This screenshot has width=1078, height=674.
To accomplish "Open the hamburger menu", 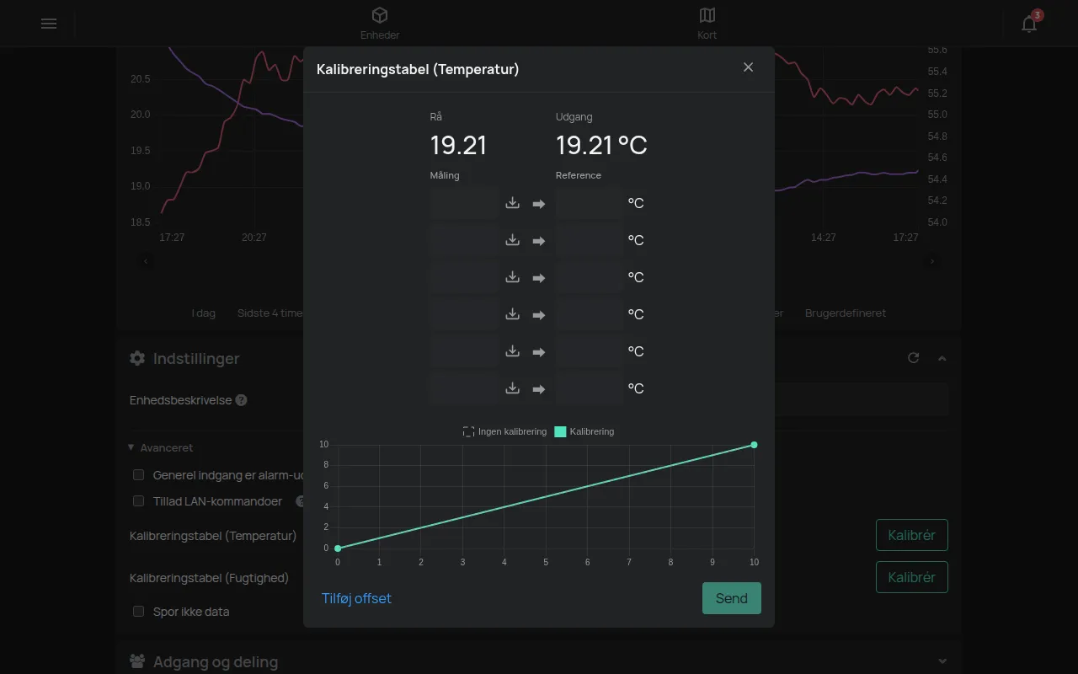I will 49,24.
